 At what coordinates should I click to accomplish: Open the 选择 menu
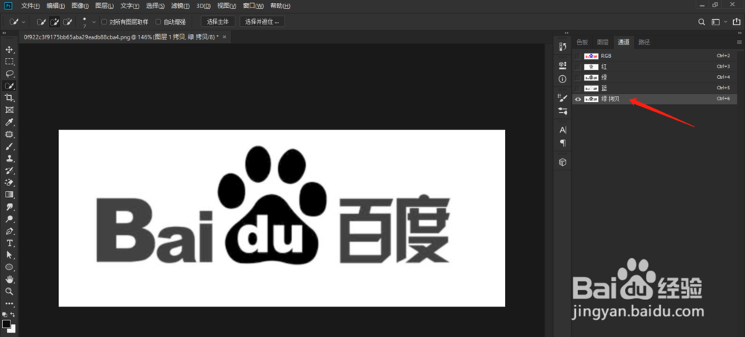click(x=155, y=6)
